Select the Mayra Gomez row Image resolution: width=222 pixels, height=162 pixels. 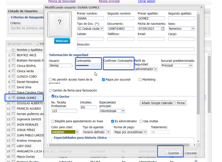[26, 157]
